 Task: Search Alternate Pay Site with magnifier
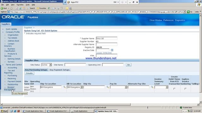[x=152, y=87]
